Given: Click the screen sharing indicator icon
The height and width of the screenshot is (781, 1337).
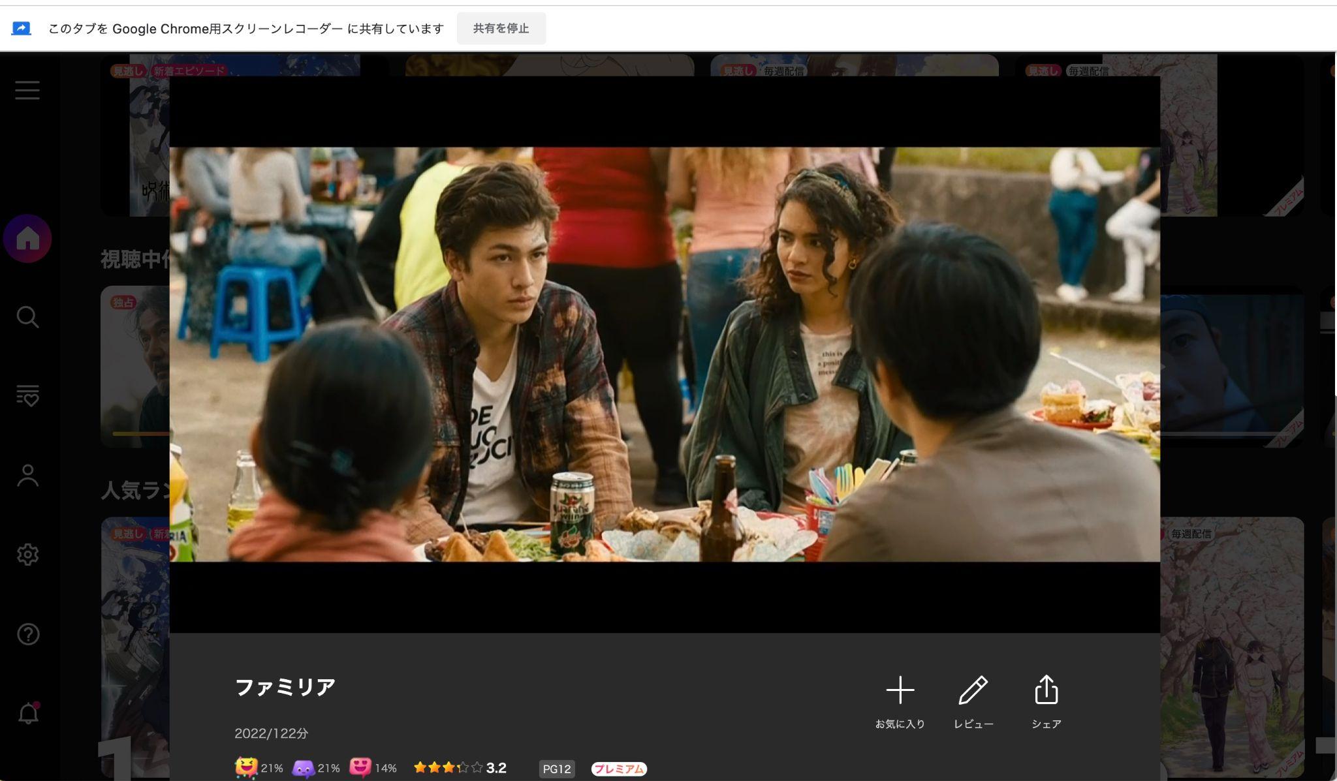Looking at the screenshot, I should point(22,29).
